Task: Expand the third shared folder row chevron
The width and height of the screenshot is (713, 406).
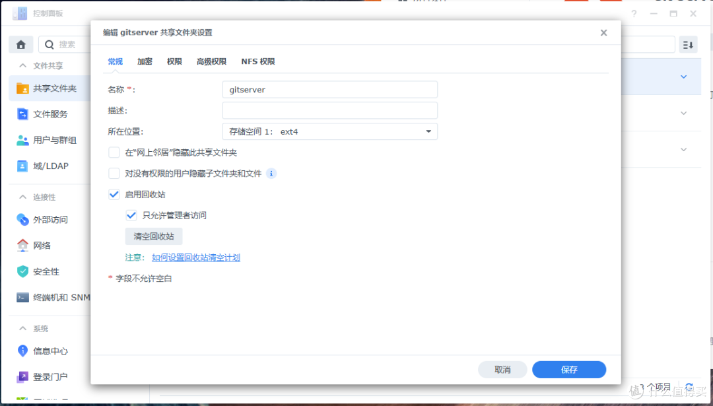Action: pos(683,150)
